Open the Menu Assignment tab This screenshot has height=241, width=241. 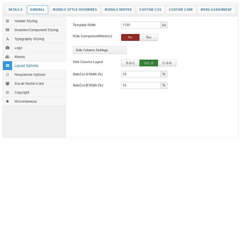tap(216, 10)
